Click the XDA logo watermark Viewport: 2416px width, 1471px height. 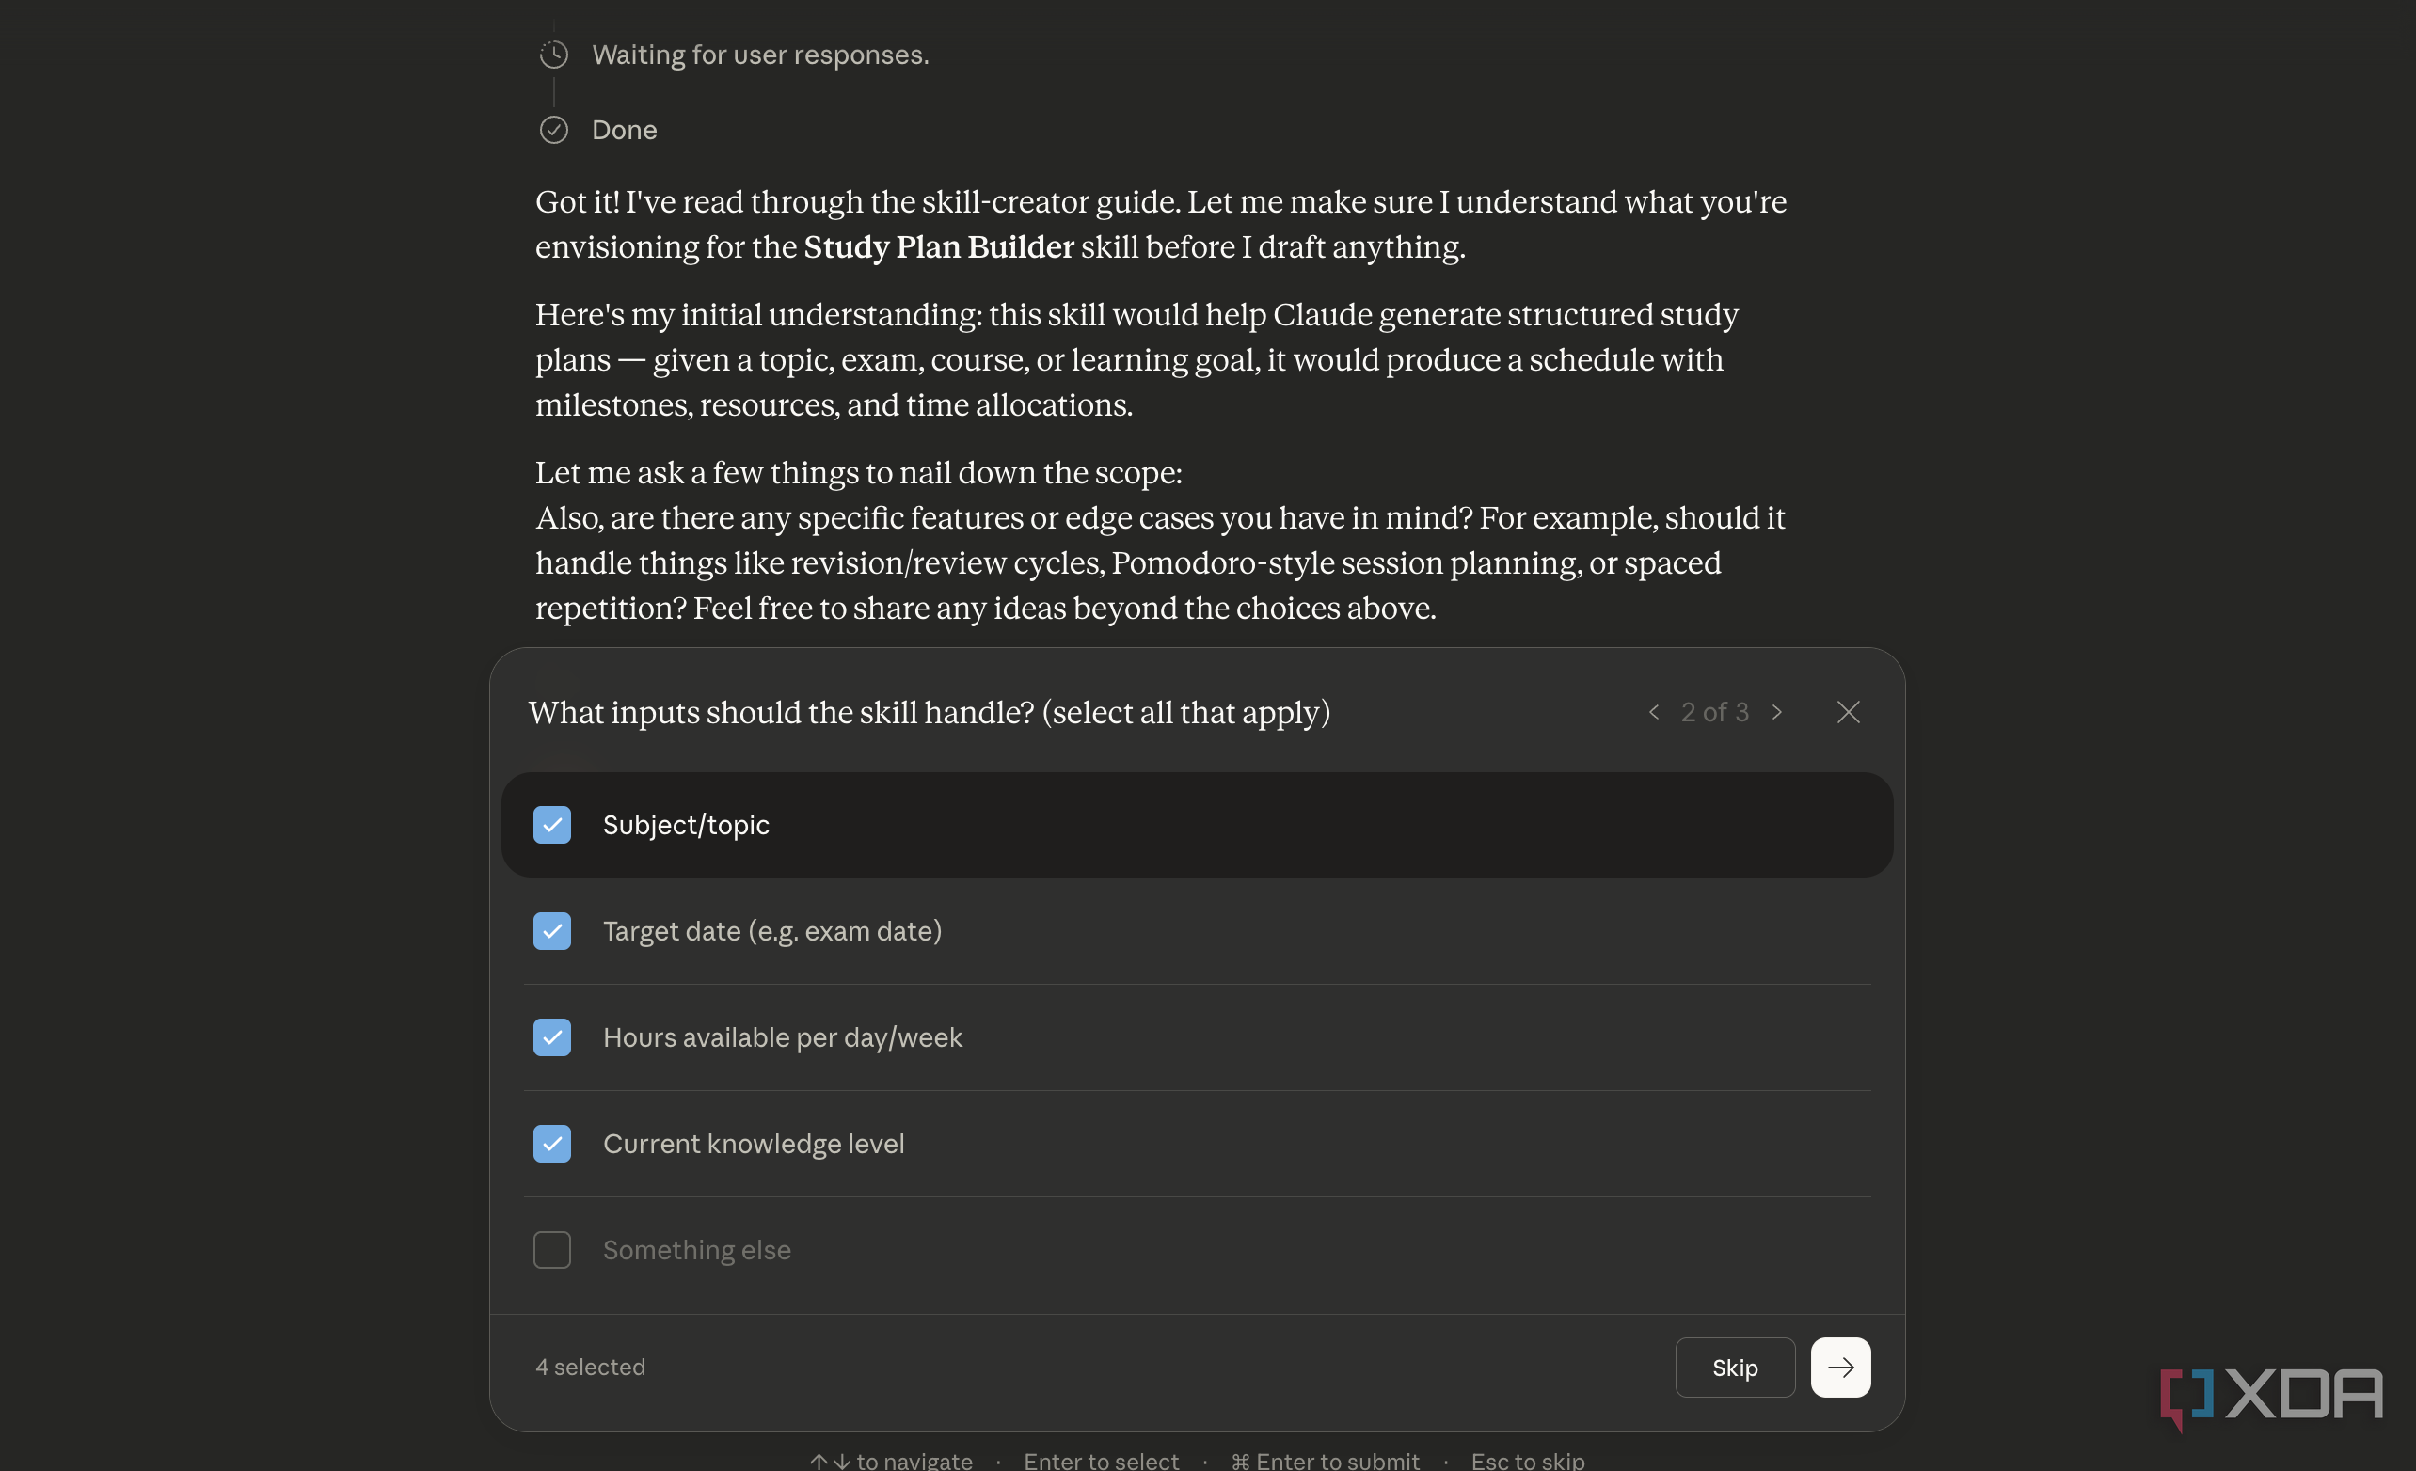click(2271, 1396)
